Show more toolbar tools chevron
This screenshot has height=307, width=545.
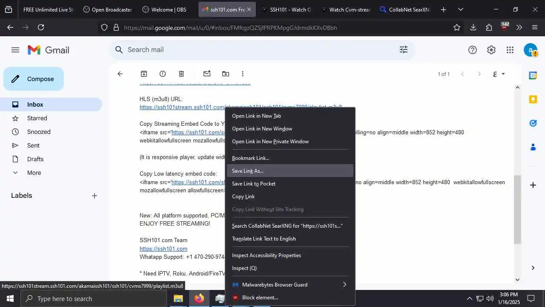pyautogui.click(x=519, y=27)
